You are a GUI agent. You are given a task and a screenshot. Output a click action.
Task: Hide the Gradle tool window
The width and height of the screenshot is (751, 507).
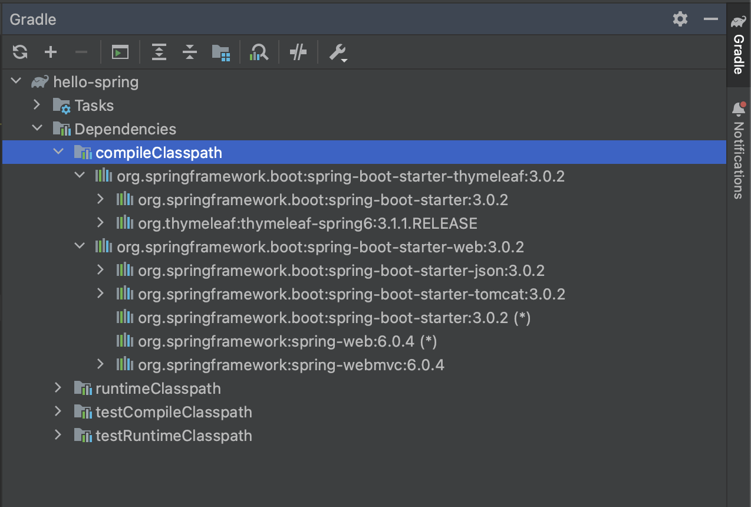click(711, 19)
